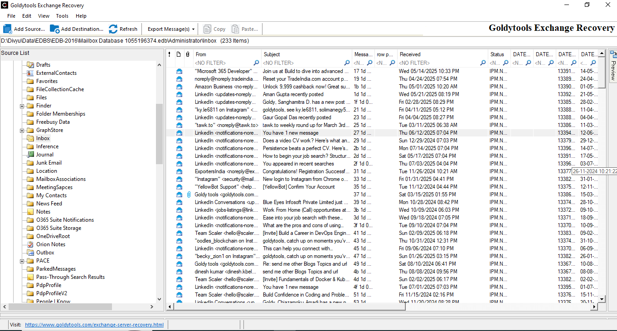
Task: Open the View menu
Action: [x=44, y=16]
